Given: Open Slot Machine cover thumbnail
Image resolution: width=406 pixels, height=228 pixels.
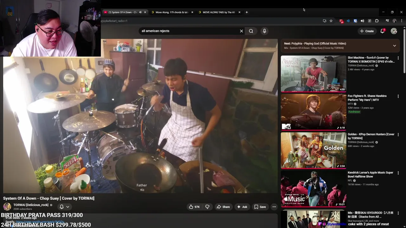Looking at the screenshot, I should point(313,74).
